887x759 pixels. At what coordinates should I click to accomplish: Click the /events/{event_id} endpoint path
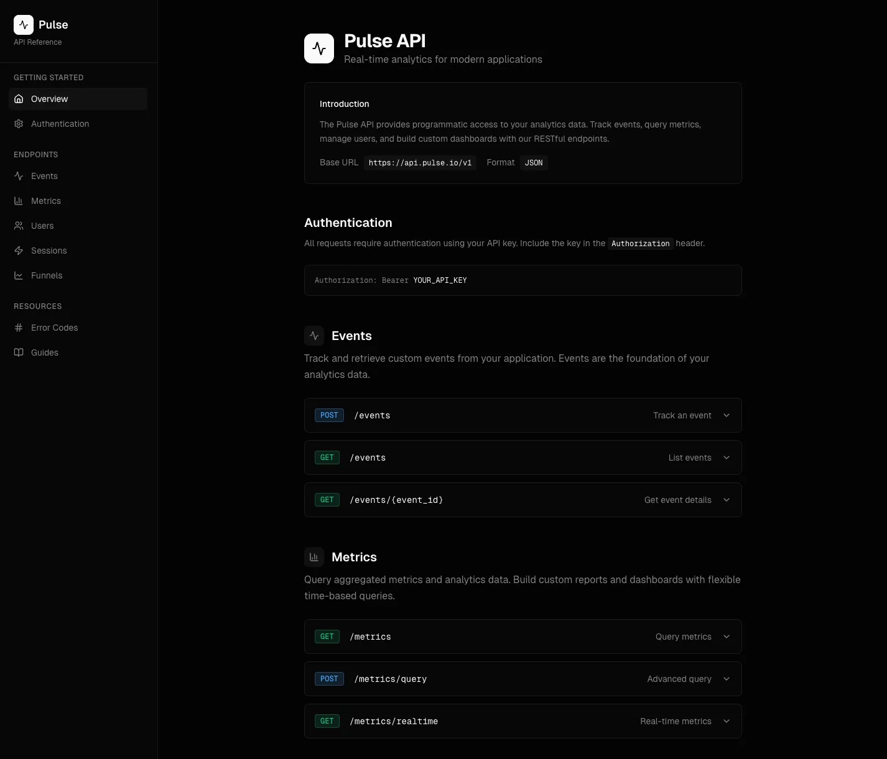click(396, 500)
